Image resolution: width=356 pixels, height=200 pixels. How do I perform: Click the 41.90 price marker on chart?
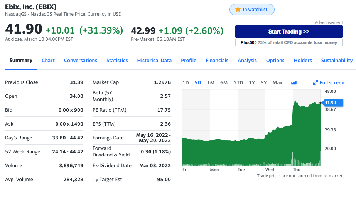(x=330, y=103)
